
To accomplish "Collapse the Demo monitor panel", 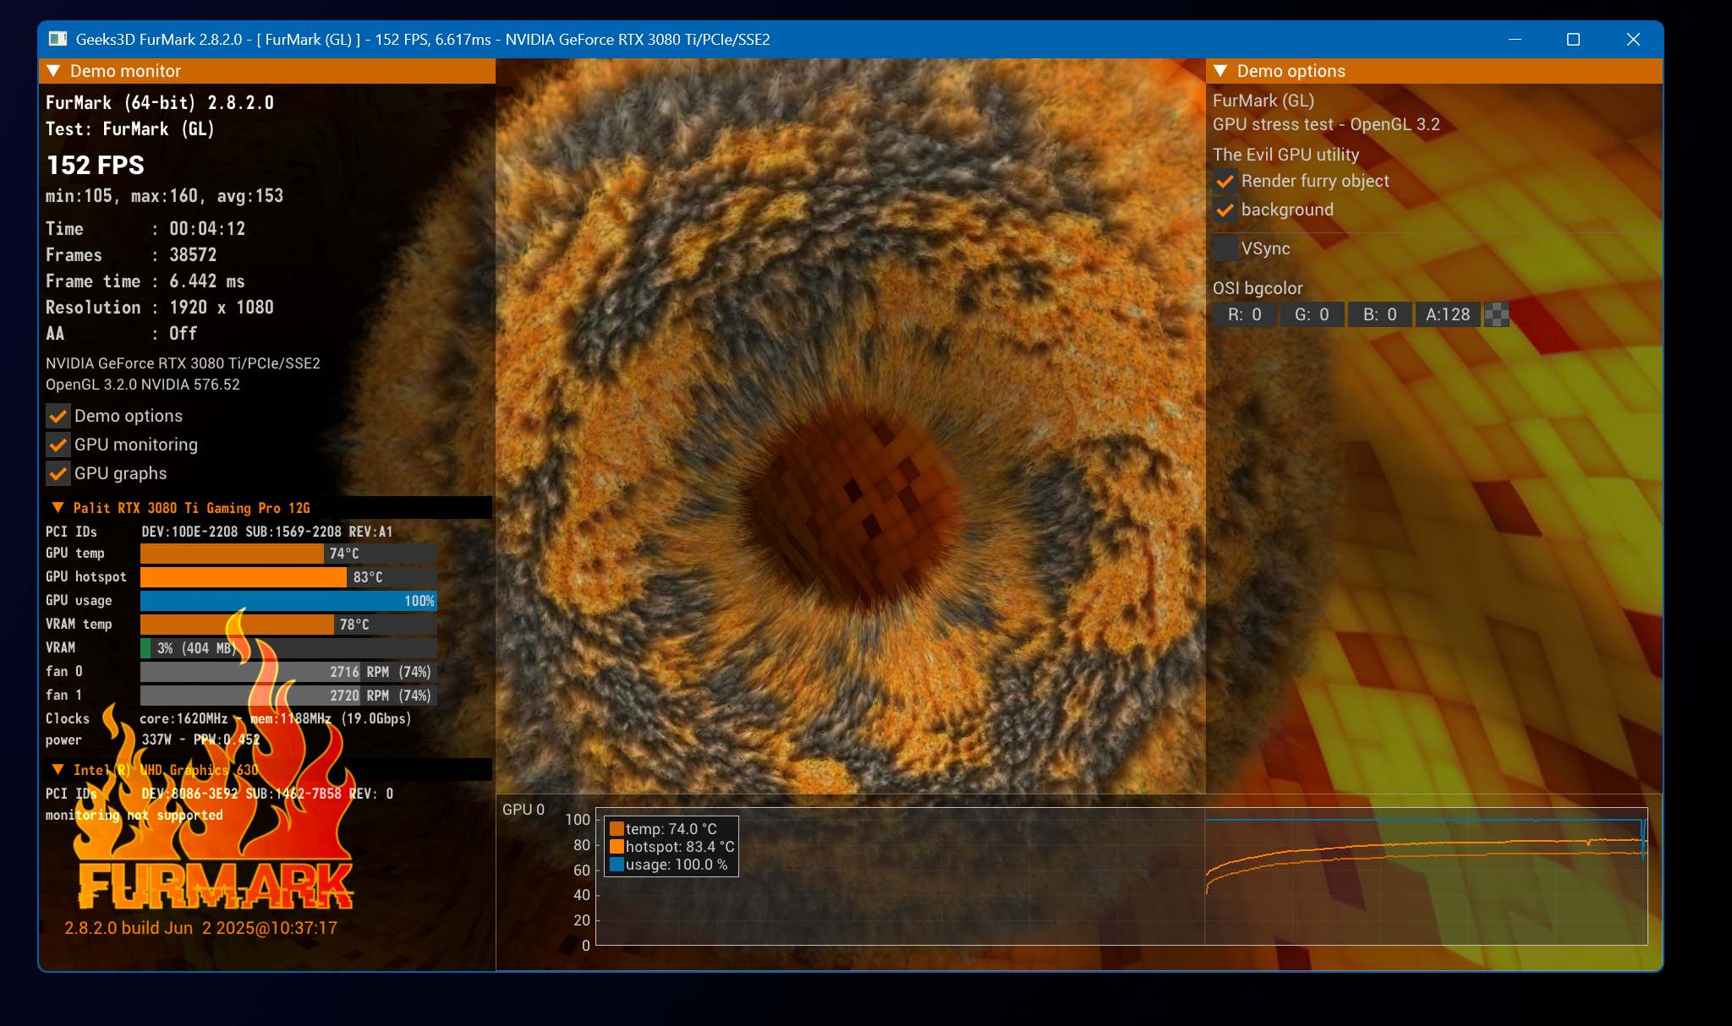I will tap(54, 71).
